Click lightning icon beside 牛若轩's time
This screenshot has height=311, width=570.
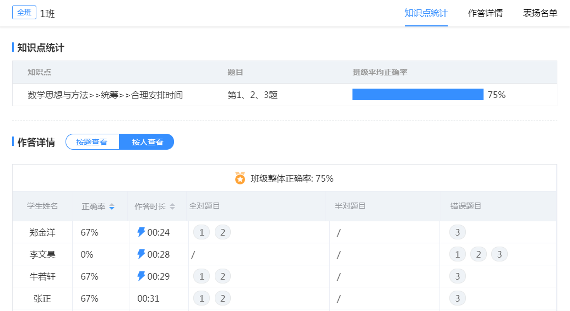141,276
